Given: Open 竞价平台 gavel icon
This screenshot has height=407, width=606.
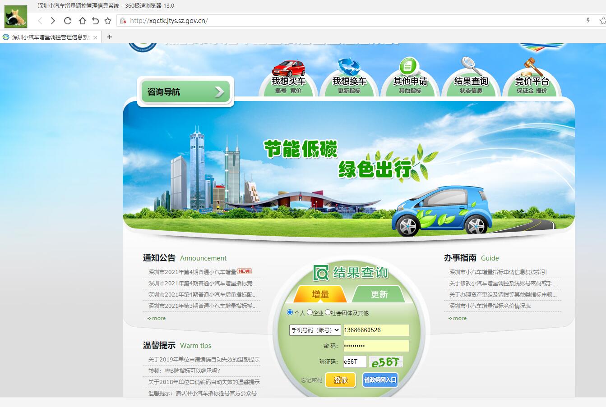Looking at the screenshot, I should point(532,69).
